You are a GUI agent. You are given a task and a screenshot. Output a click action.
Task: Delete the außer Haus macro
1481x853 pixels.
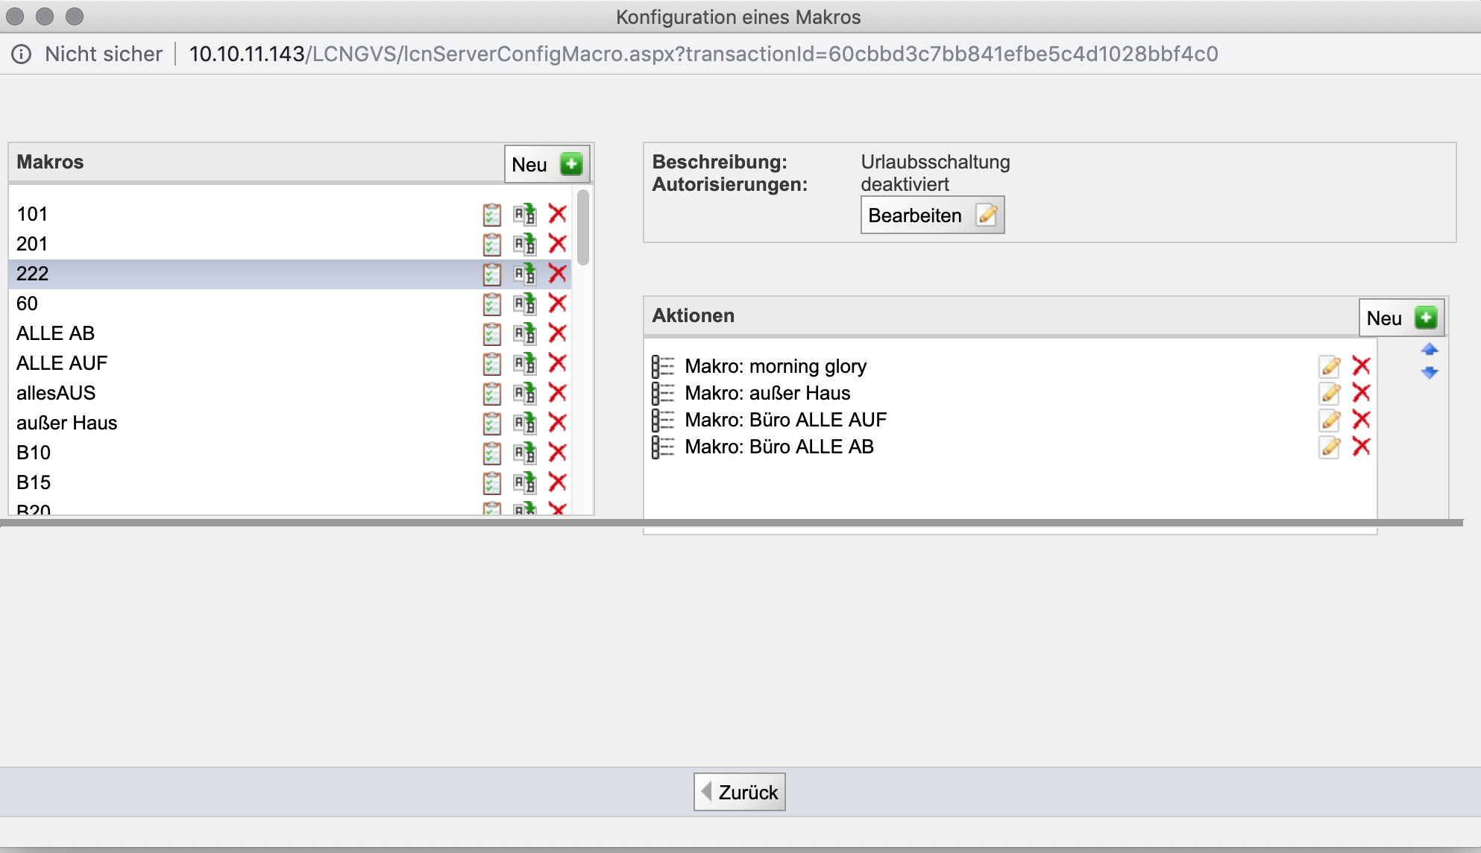pyautogui.click(x=557, y=423)
